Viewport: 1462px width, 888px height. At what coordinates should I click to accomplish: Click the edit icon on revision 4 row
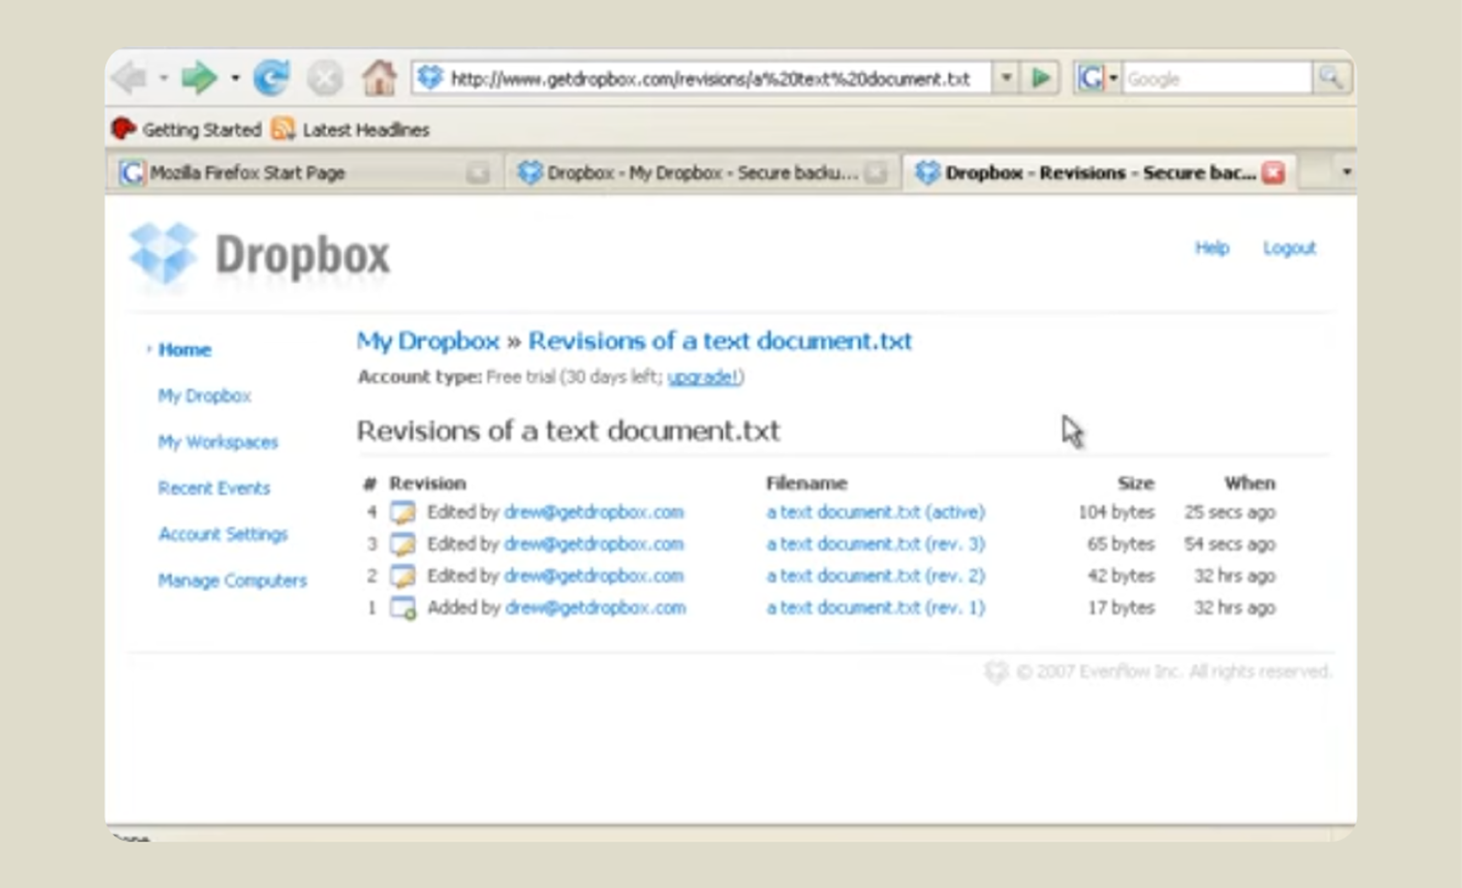tap(402, 512)
